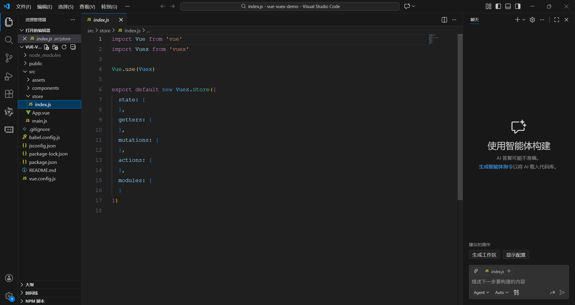Attach context with the paperclip icon
The image size is (575, 305).
tap(476, 271)
